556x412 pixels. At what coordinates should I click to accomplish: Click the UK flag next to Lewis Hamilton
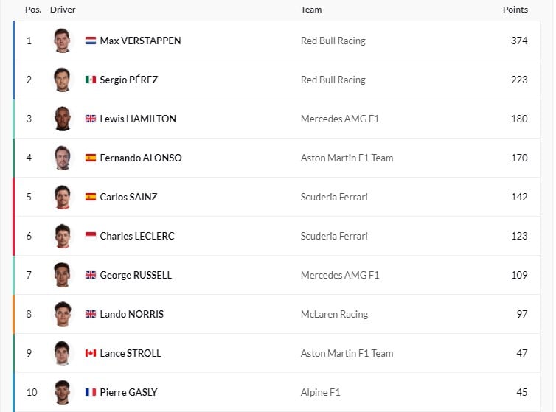point(91,119)
